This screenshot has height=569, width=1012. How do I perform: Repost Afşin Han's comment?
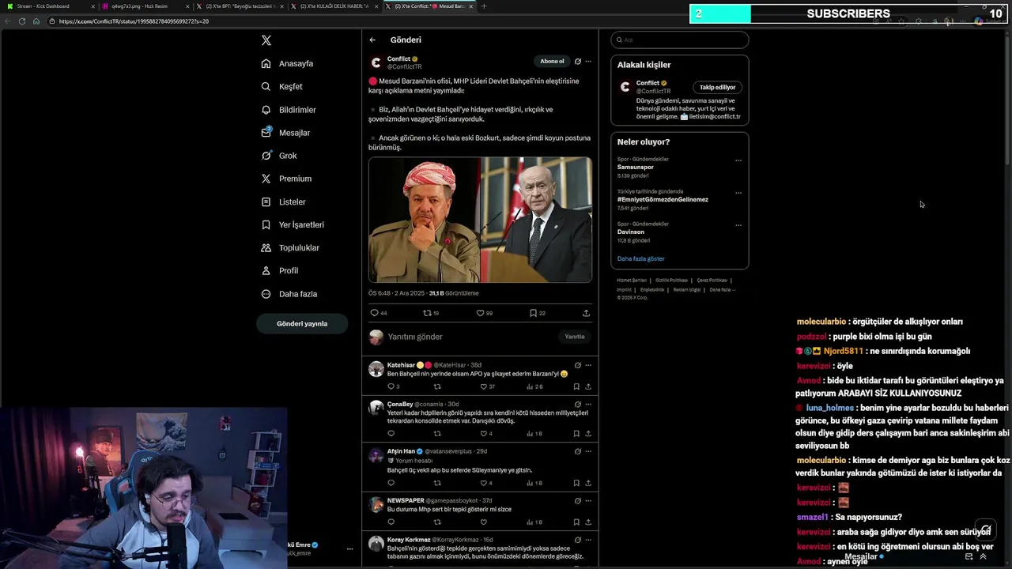click(437, 483)
